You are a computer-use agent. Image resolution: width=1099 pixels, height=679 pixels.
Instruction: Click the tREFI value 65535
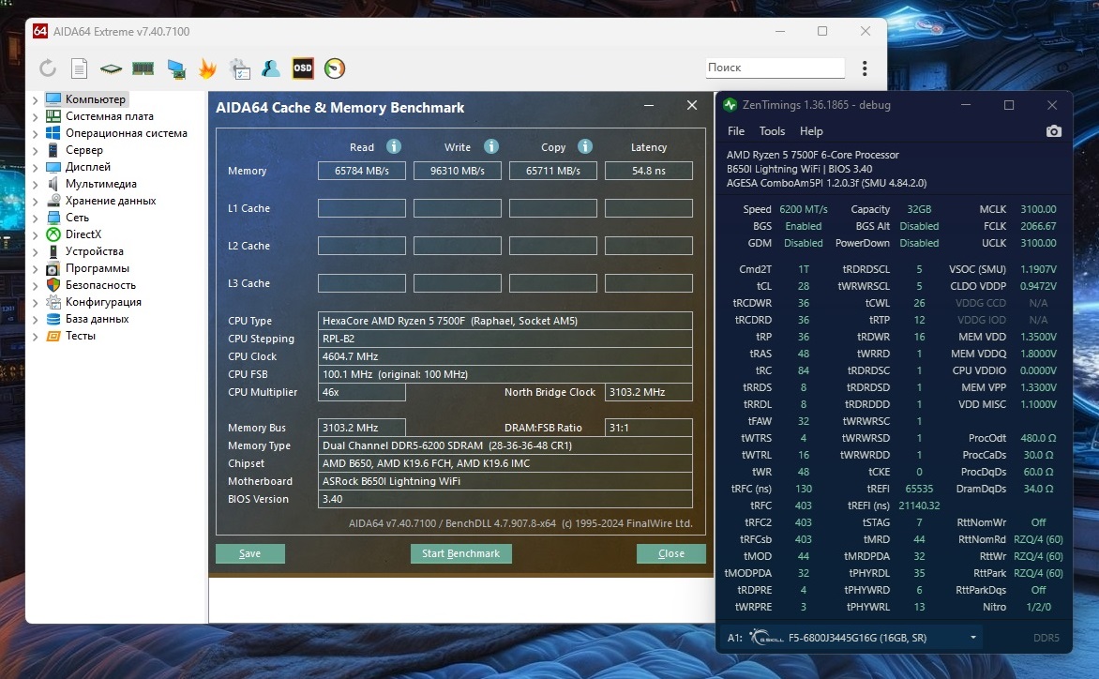(919, 490)
